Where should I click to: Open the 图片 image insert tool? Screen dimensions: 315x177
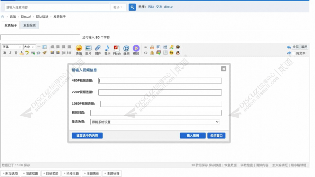point(88,50)
